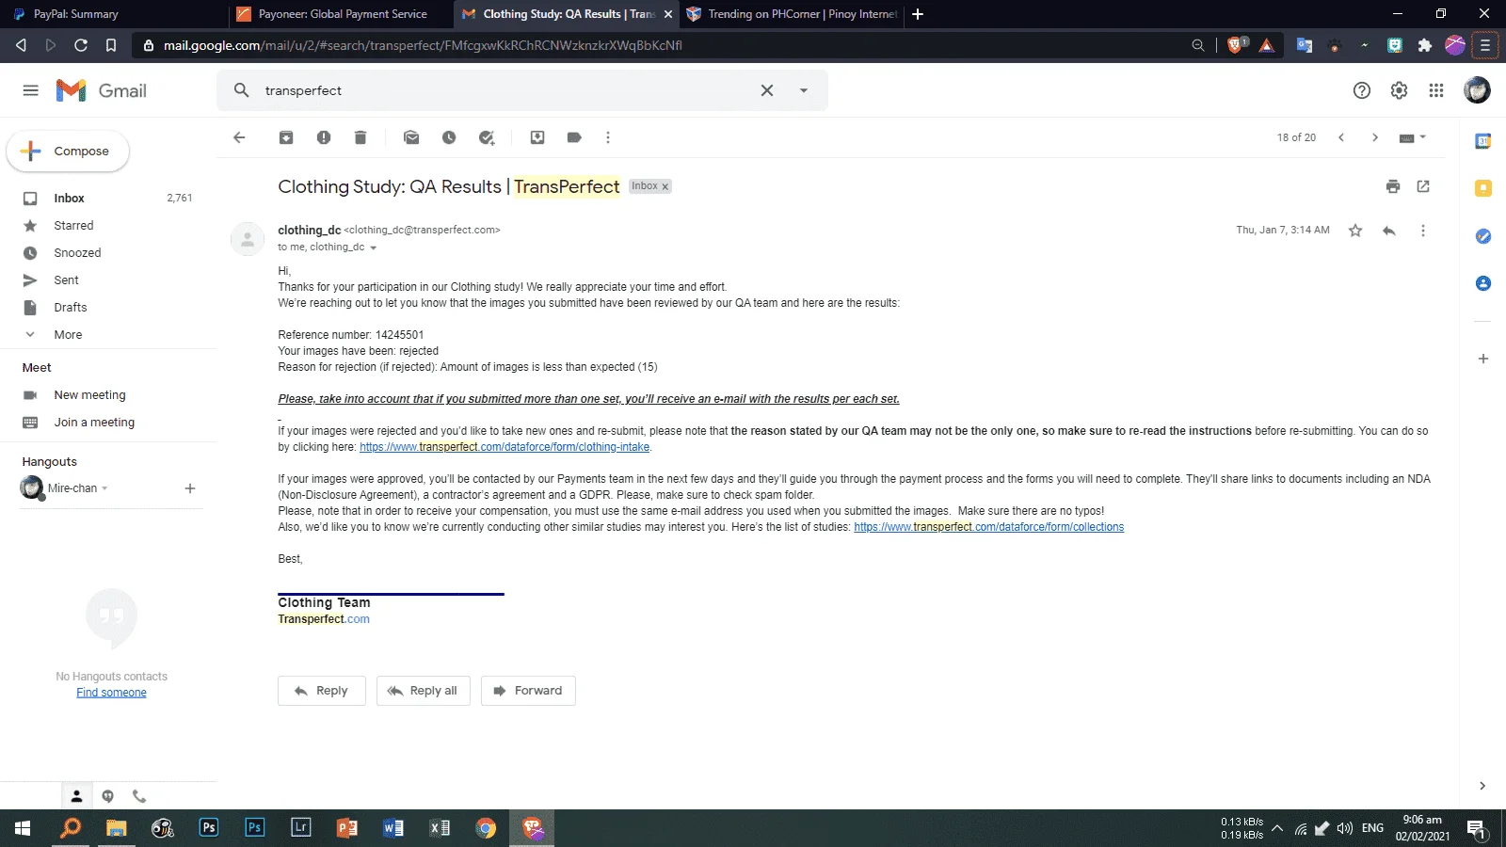Image resolution: width=1506 pixels, height=847 pixels.
Task: Start a new meeting
Action: 89,395
